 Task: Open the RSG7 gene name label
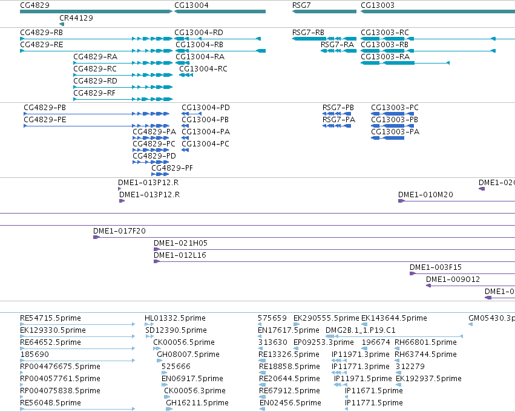(x=301, y=5)
